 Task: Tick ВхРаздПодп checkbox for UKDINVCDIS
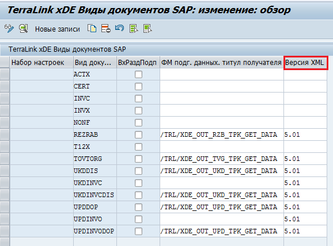(138, 195)
